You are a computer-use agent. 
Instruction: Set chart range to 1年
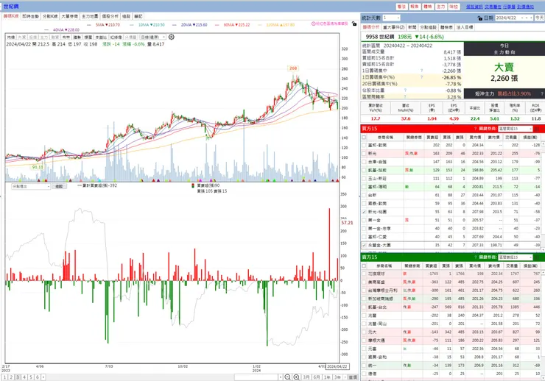pyautogui.click(x=327, y=377)
